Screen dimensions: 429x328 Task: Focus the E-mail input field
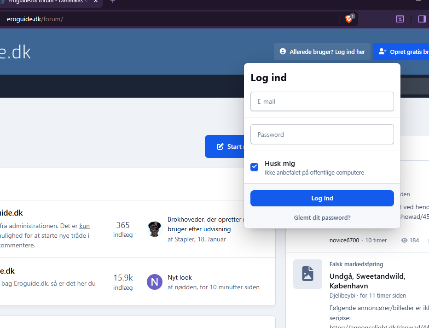(x=322, y=101)
